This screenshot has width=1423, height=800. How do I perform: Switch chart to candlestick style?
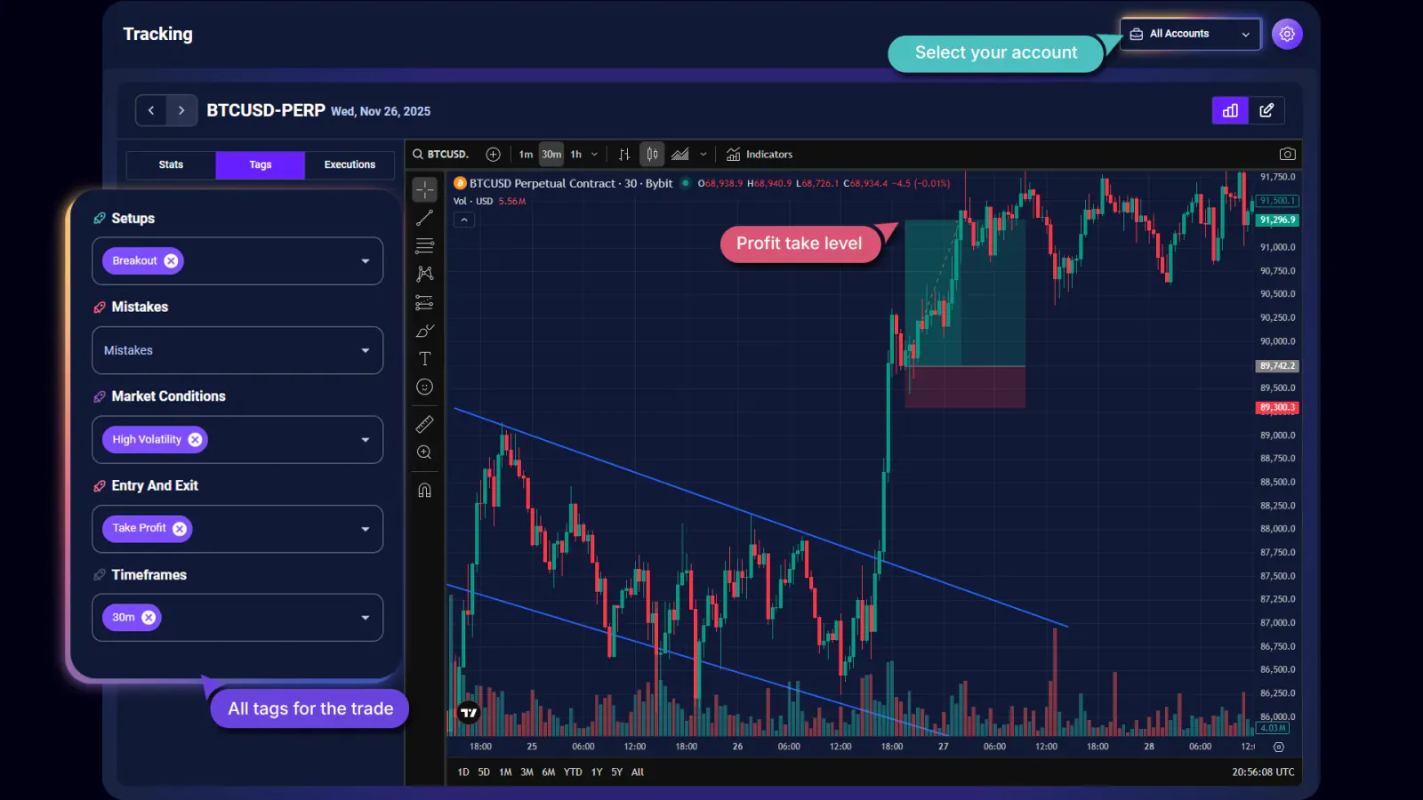coord(652,154)
